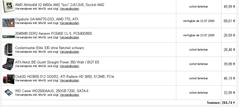Click the Summe total 284,74 €
The height and width of the screenshot is (107, 240).
point(221,103)
